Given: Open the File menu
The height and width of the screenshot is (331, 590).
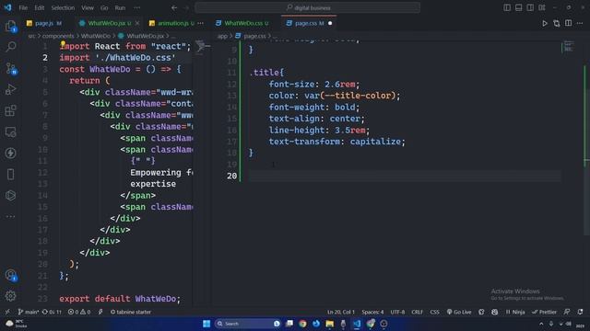Looking at the screenshot, I should pyautogui.click(x=23, y=7).
